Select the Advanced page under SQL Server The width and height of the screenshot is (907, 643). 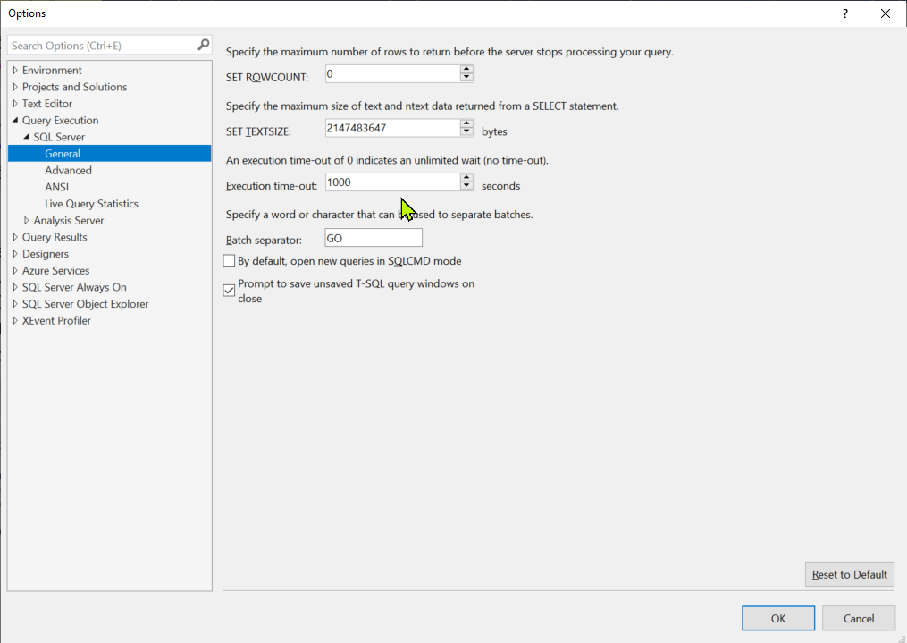point(68,171)
